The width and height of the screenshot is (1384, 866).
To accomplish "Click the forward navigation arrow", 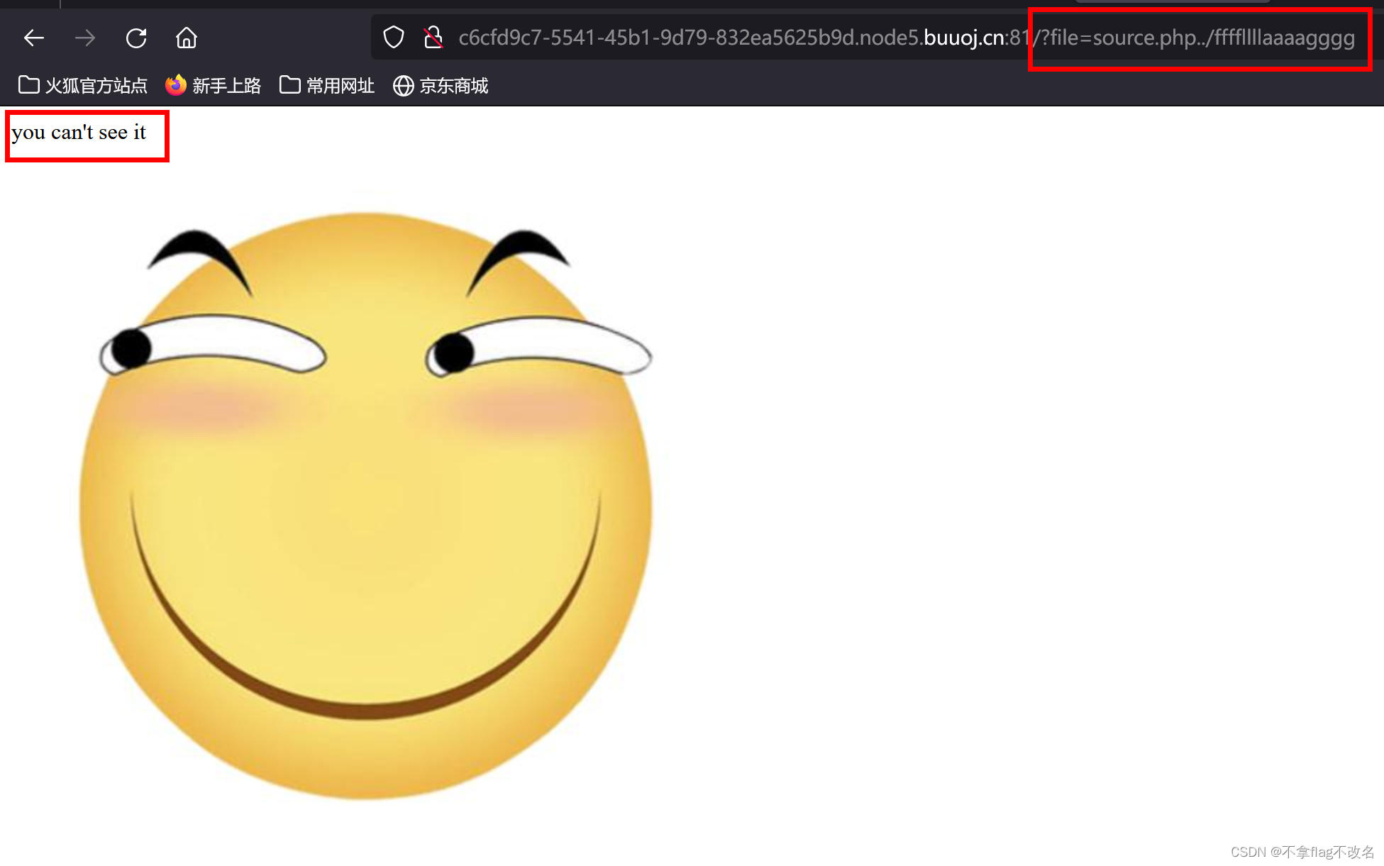I will coord(85,38).
